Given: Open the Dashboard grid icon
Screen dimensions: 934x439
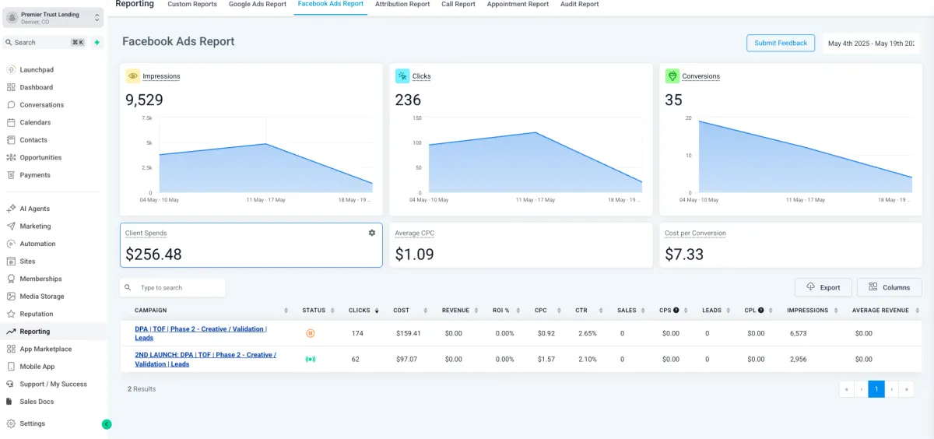Looking at the screenshot, I should coord(11,87).
